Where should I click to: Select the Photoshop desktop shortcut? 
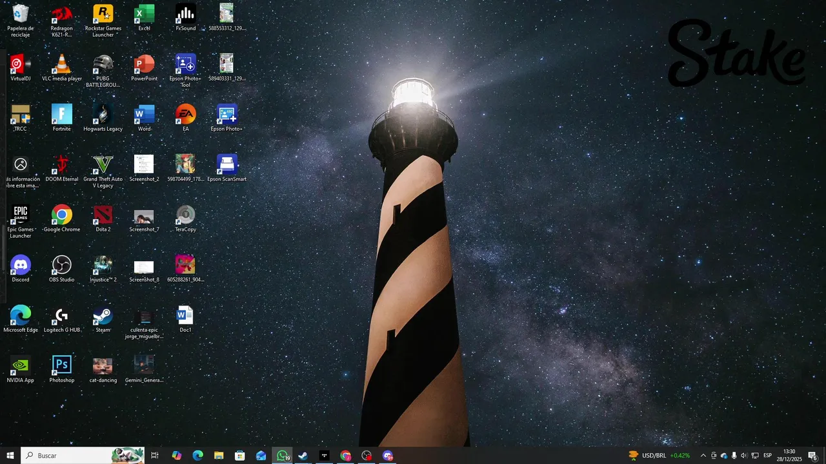click(62, 370)
